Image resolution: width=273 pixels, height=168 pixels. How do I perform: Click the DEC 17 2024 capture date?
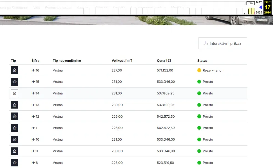(268, 7)
